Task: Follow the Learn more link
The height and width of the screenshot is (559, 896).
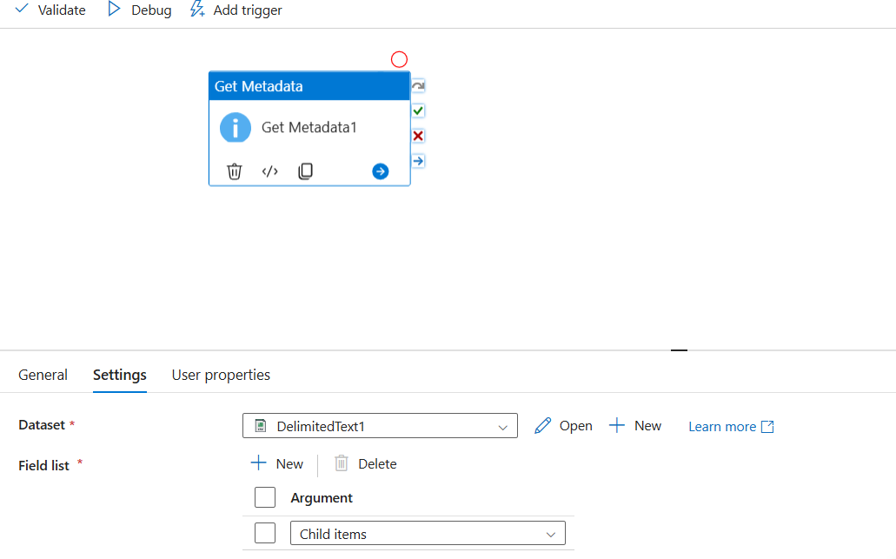Action: 722,426
